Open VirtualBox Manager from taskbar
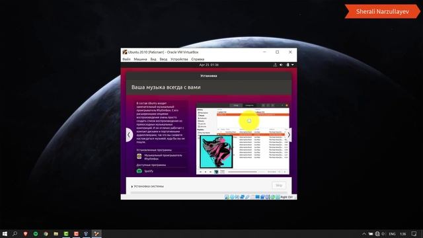Image resolution: width=423 pixels, height=238 pixels. pos(87,233)
